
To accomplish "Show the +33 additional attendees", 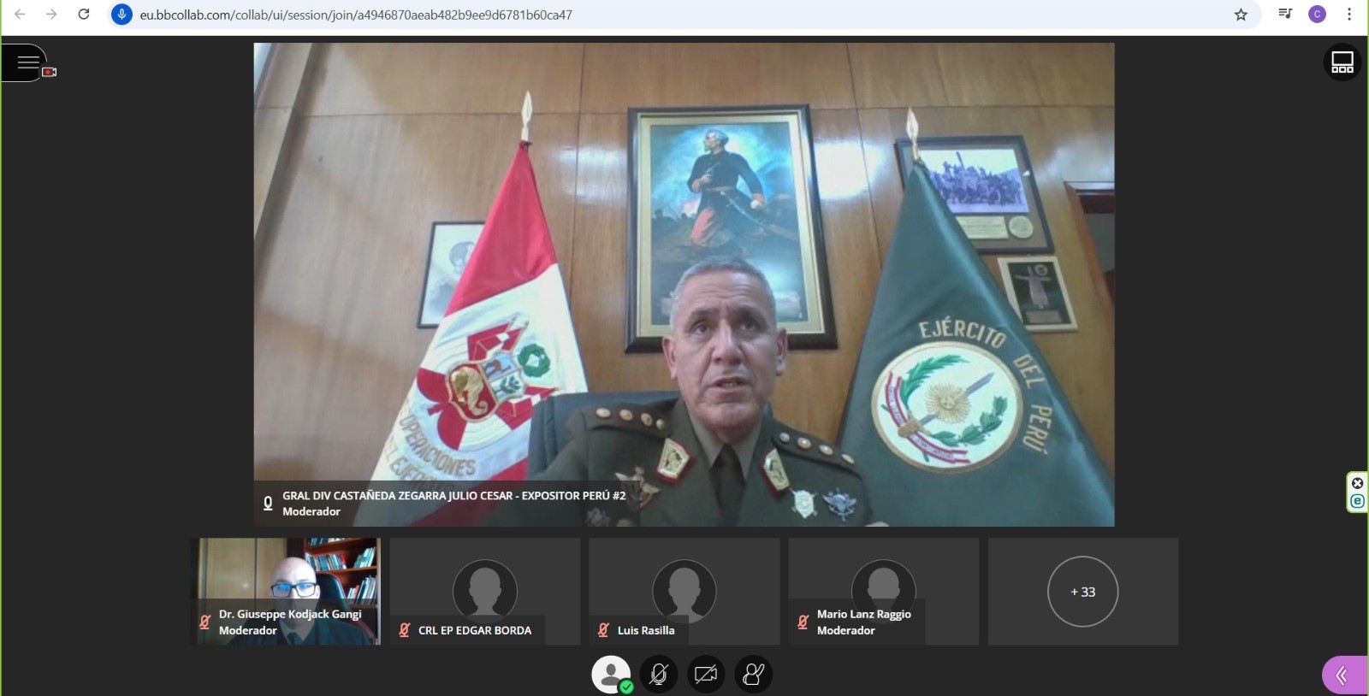I will 1082,592.
